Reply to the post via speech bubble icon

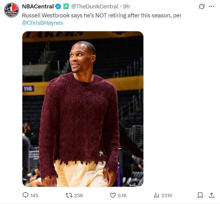pos(26,195)
